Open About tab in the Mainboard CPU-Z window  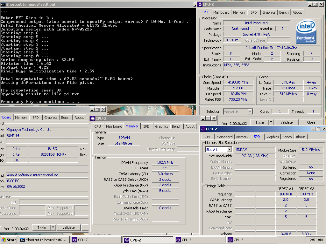tap(79, 118)
